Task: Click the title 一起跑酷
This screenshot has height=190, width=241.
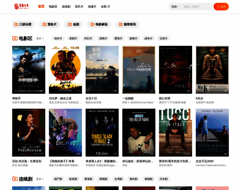Action: point(128,98)
